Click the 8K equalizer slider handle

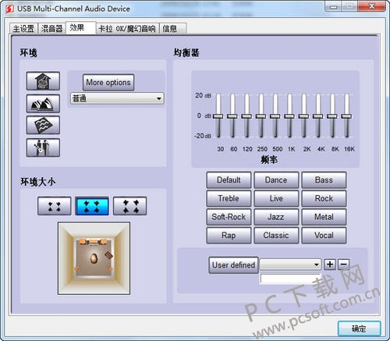click(332, 116)
